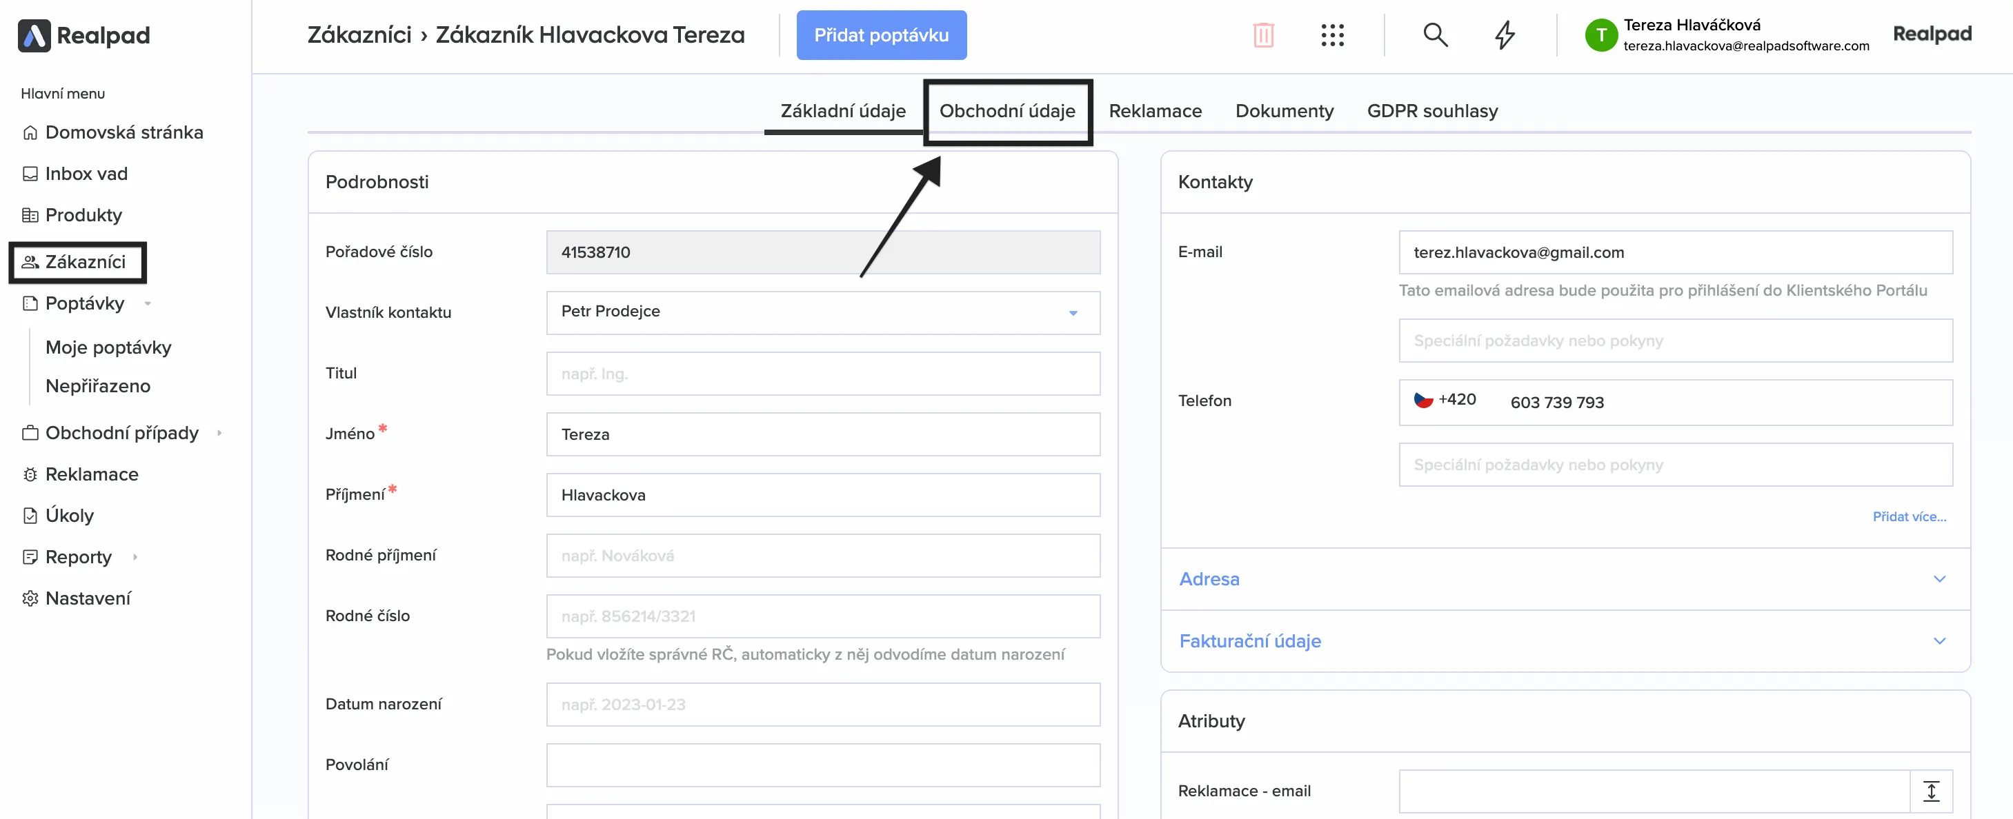Open Nastavení in main menu
The image size is (2013, 819).
point(88,599)
